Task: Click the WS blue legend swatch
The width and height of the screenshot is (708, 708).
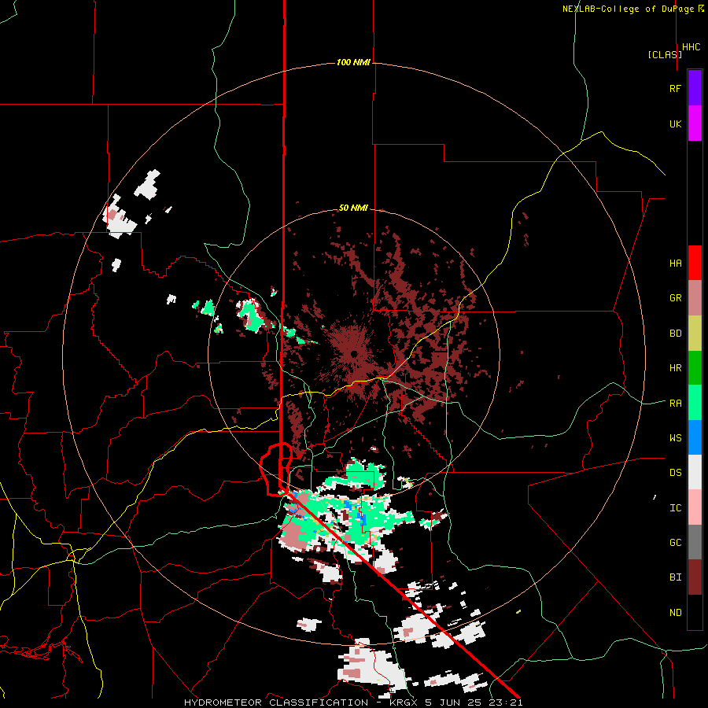Action: coord(695,437)
